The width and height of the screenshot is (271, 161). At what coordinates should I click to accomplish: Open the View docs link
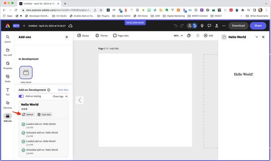(63, 90)
